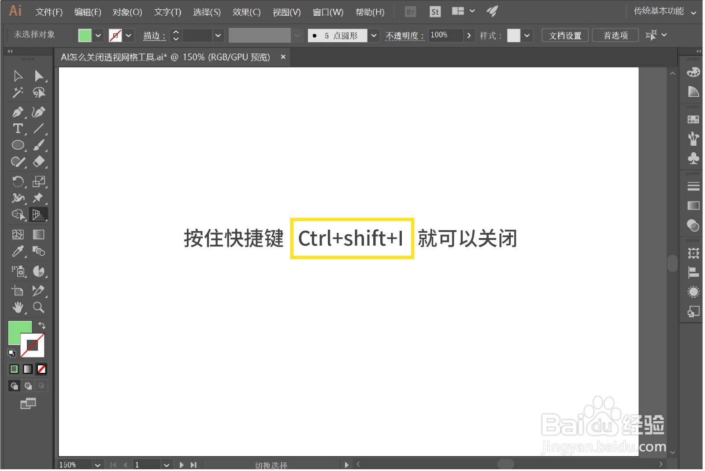Pick the Type tool

point(18,129)
